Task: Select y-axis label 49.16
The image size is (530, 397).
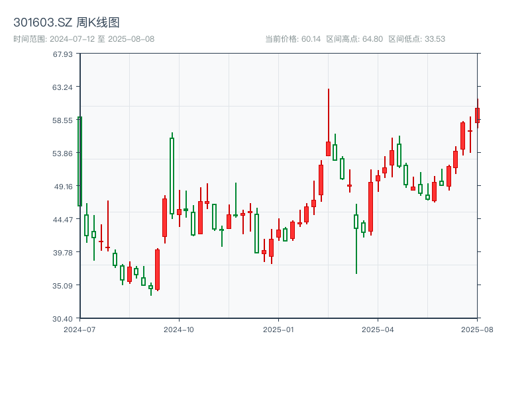Action: (64, 187)
